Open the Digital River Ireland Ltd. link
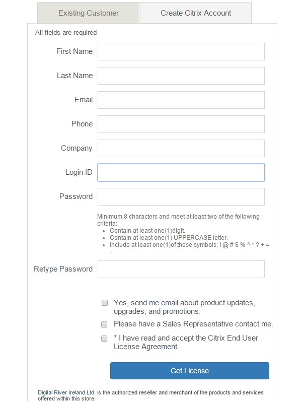The width and height of the screenshot is (303, 401). (66, 392)
